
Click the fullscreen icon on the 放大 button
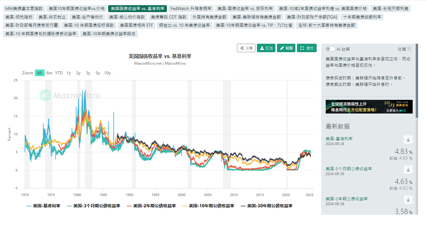pos(302,48)
